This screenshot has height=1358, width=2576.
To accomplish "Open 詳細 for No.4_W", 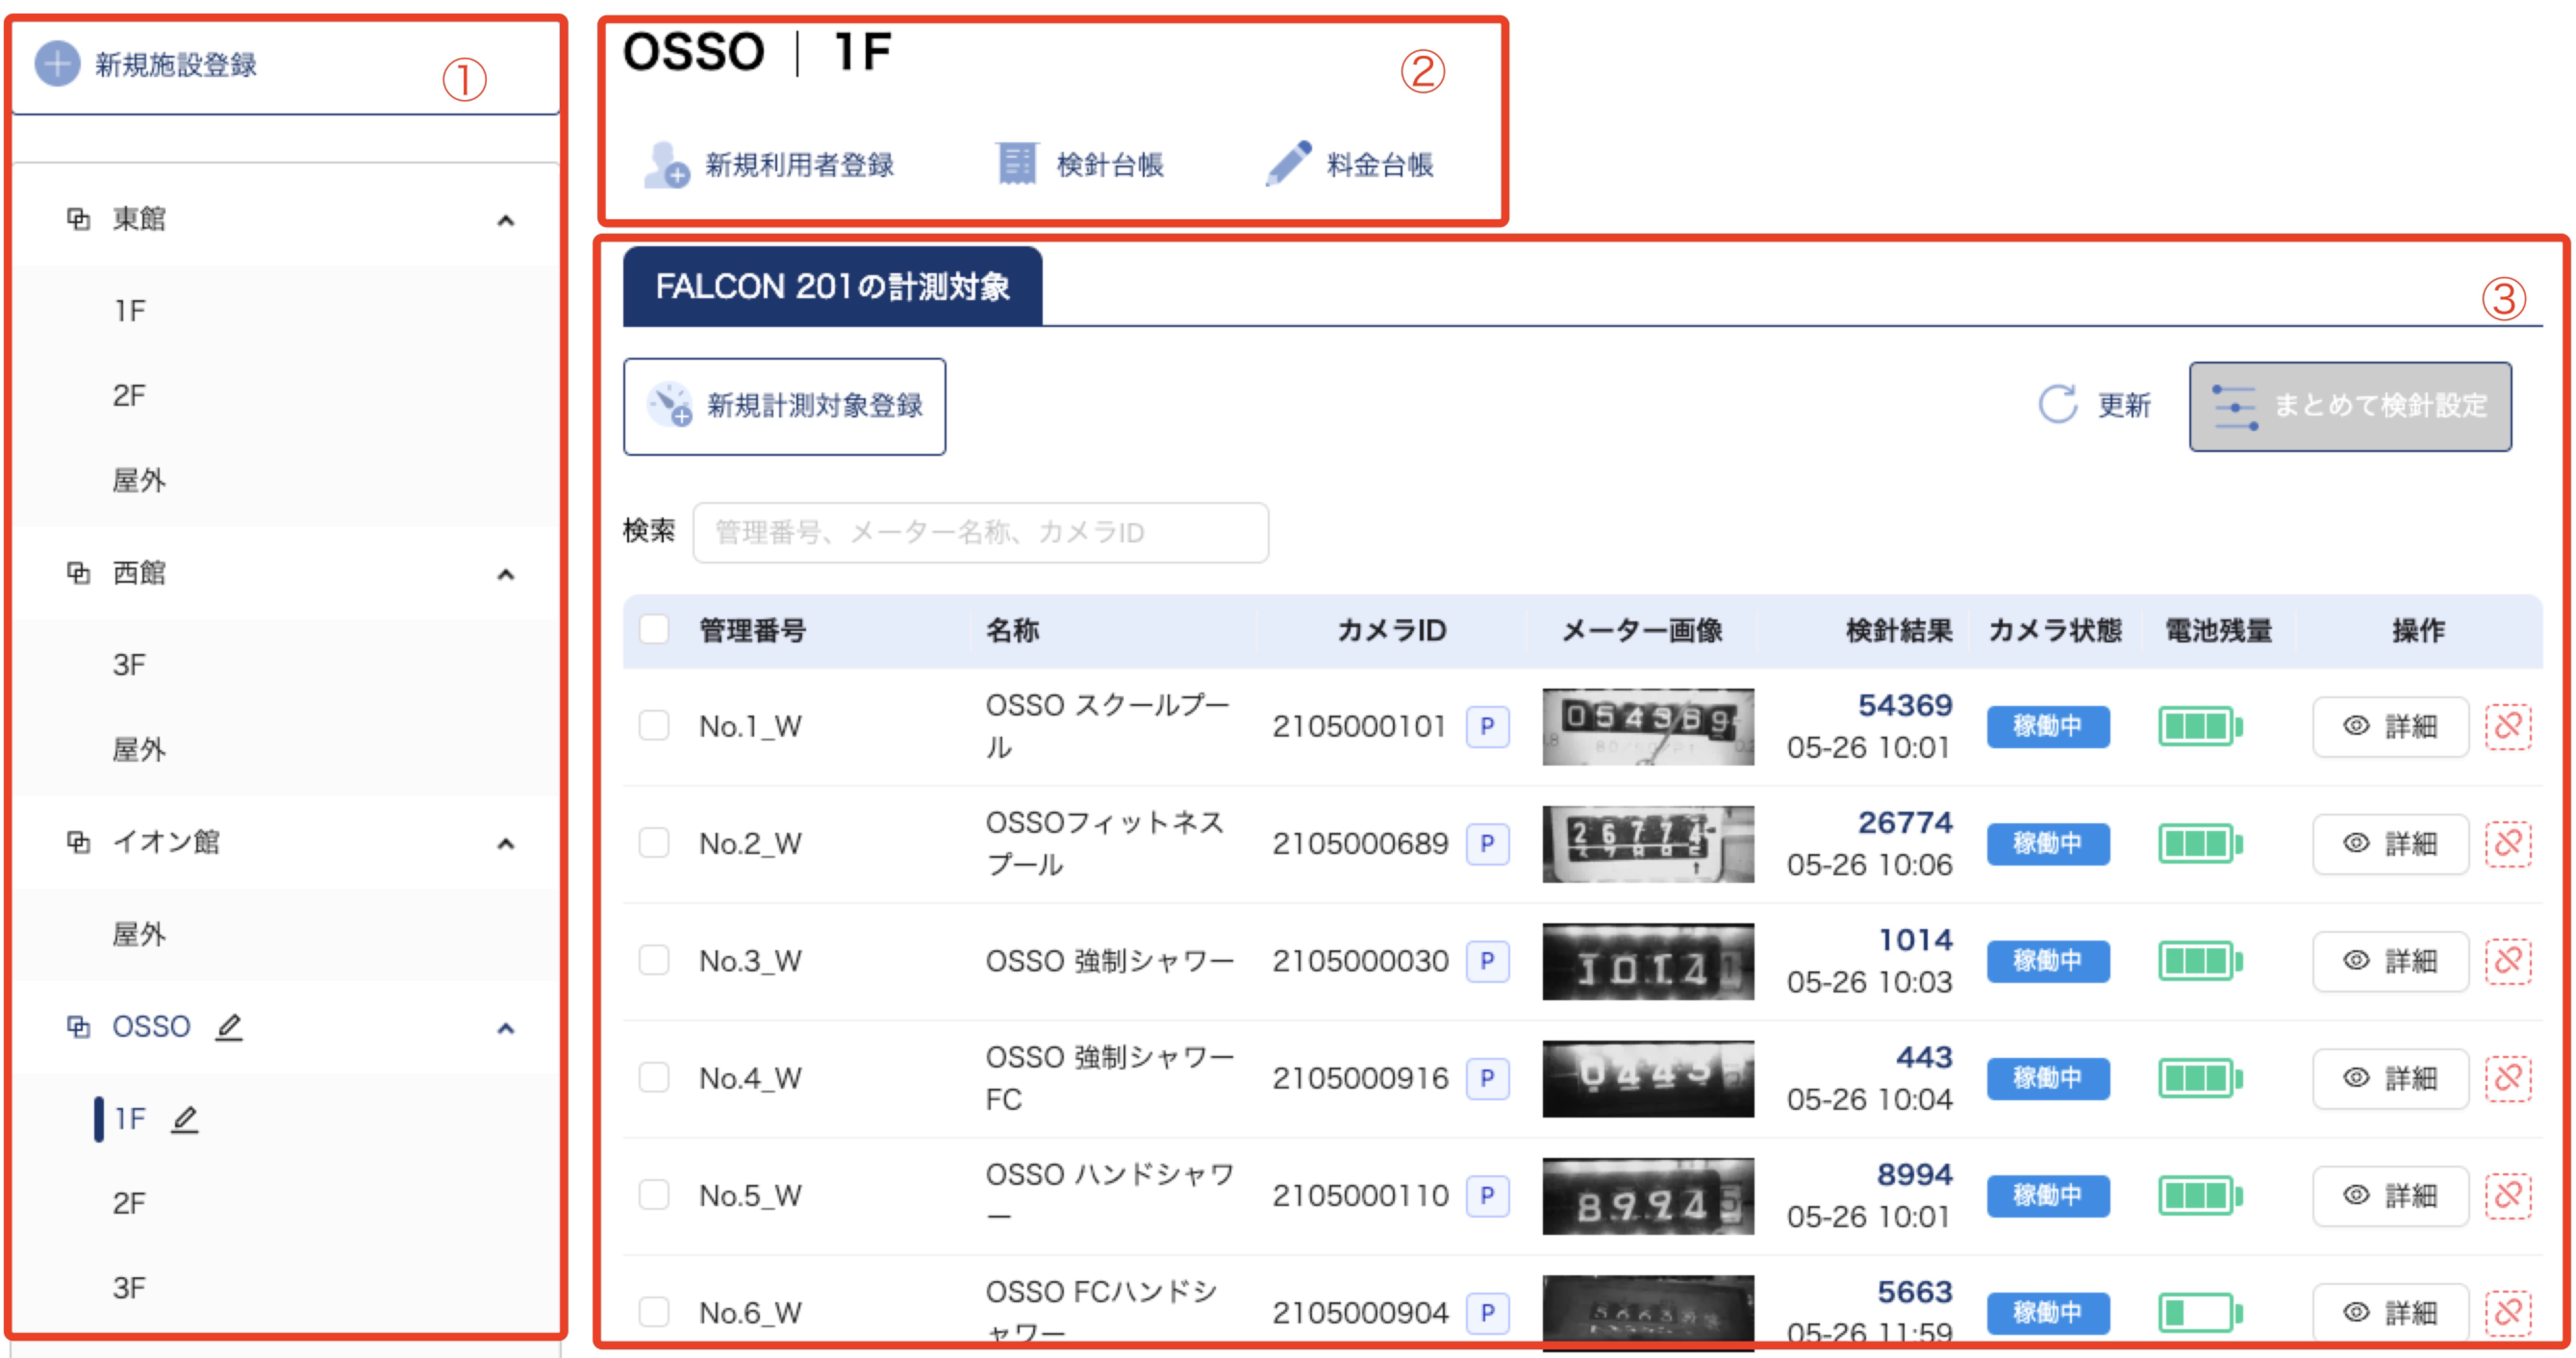I will tap(2390, 1078).
